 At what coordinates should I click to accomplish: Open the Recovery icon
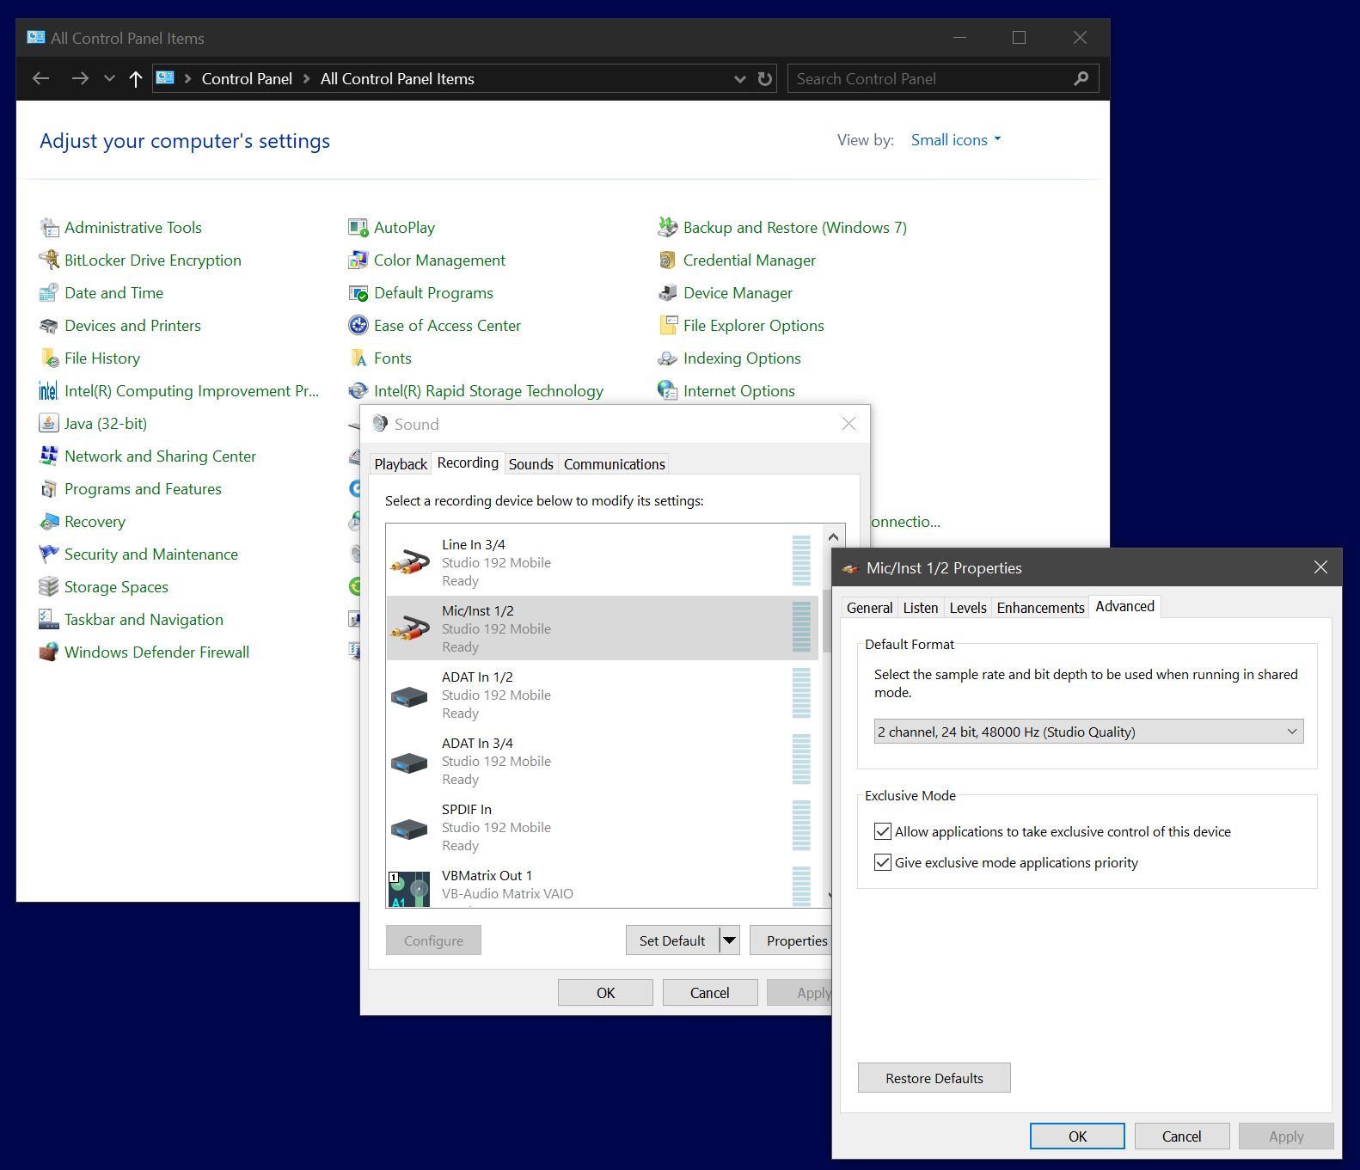pos(49,522)
